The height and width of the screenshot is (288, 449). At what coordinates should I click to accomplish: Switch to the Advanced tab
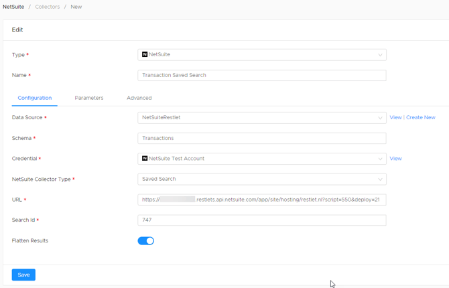(x=139, y=98)
